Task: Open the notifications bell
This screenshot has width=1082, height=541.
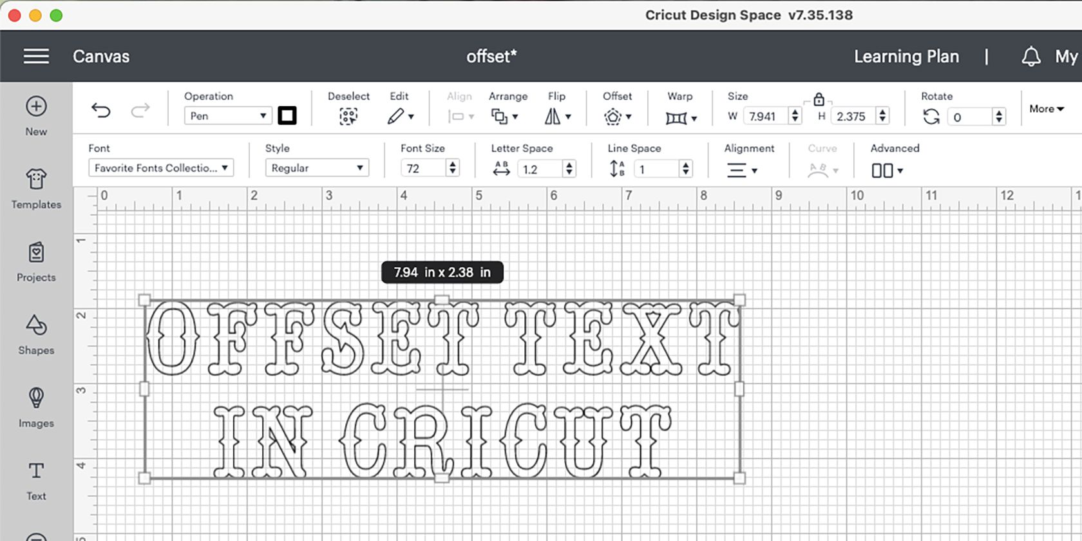Action: [1031, 57]
